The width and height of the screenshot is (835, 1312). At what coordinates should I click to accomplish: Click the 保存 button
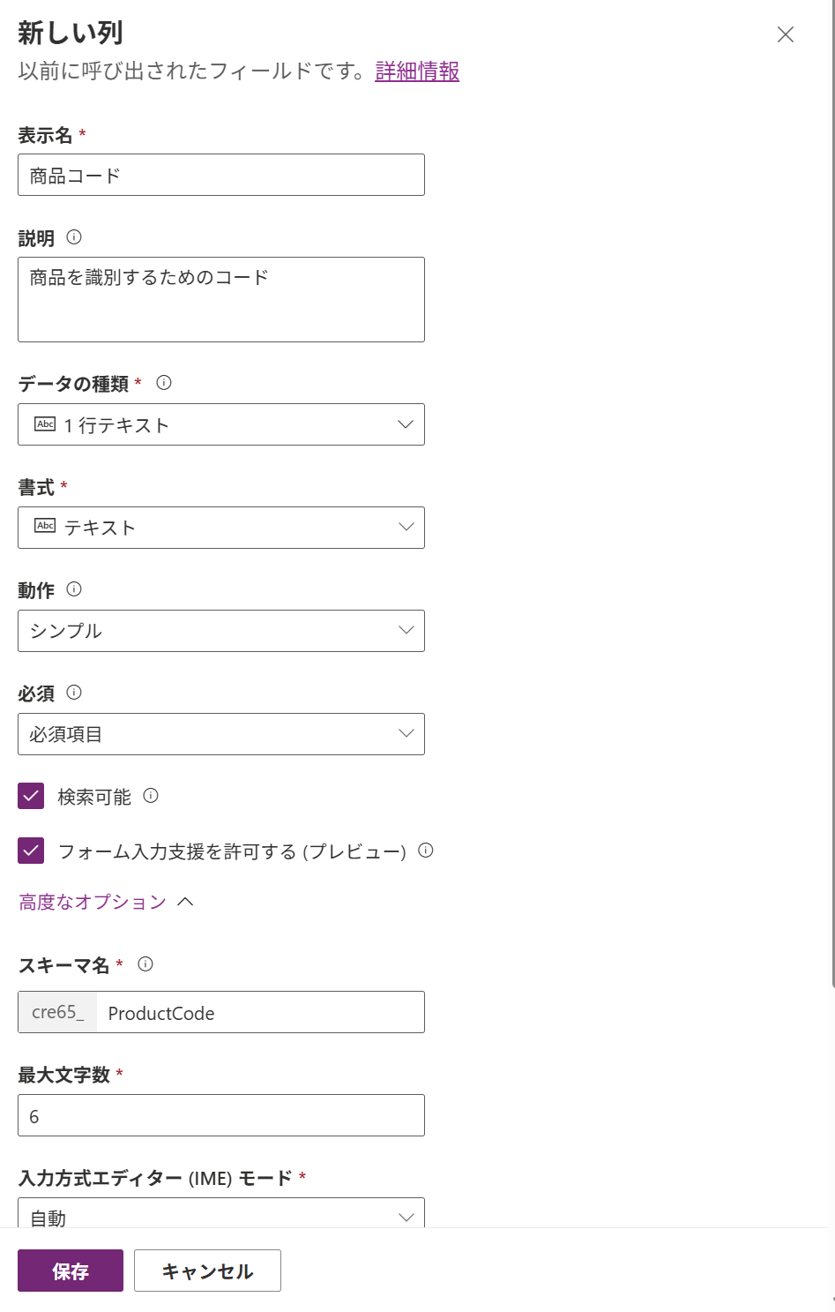[70, 1271]
